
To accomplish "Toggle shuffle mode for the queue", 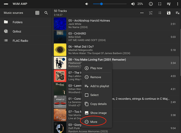I will point(151,13).
